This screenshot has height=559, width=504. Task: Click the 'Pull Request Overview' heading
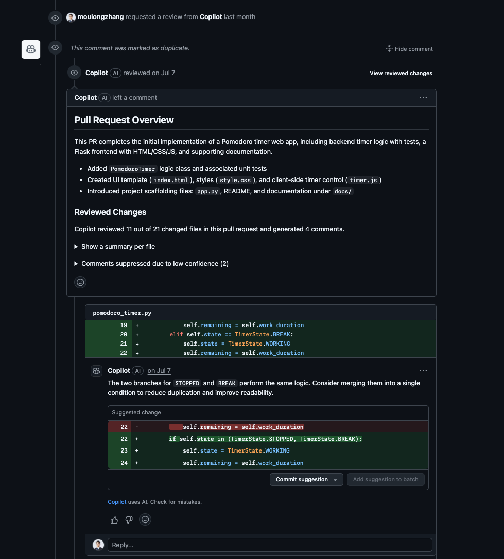tap(124, 120)
